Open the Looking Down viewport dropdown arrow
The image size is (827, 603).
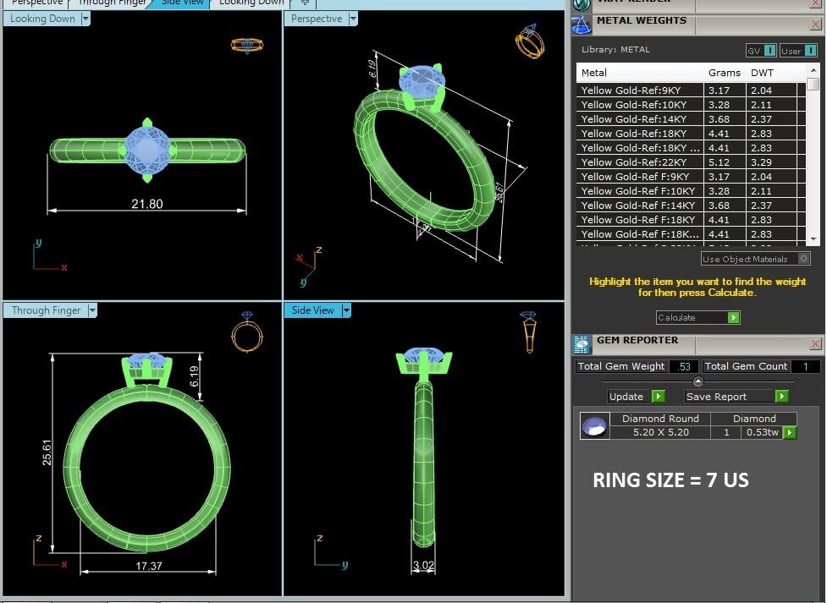[85, 19]
